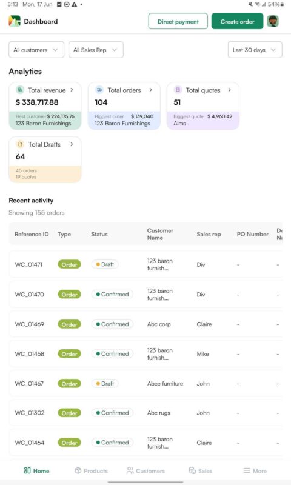The height and width of the screenshot is (485, 291).
Task: Open the All Sales Rep dropdown
Action: [x=96, y=50]
